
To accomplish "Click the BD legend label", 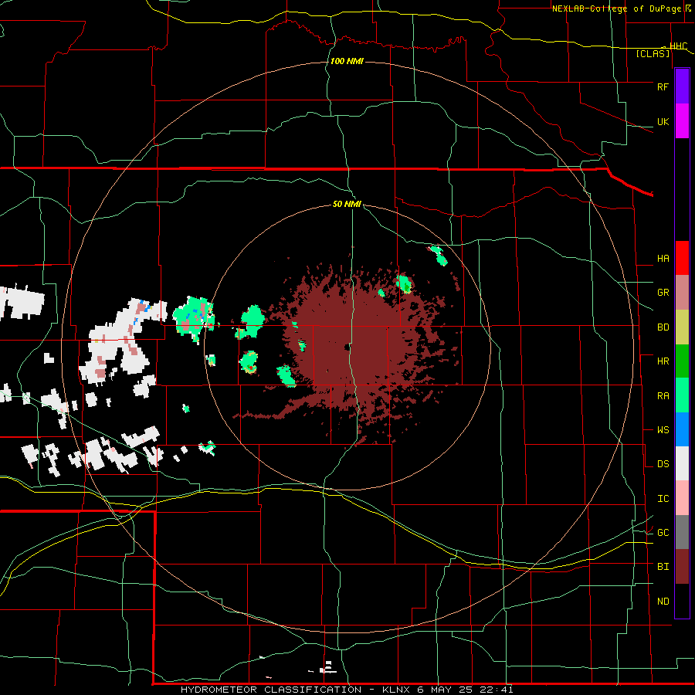I will (x=663, y=327).
